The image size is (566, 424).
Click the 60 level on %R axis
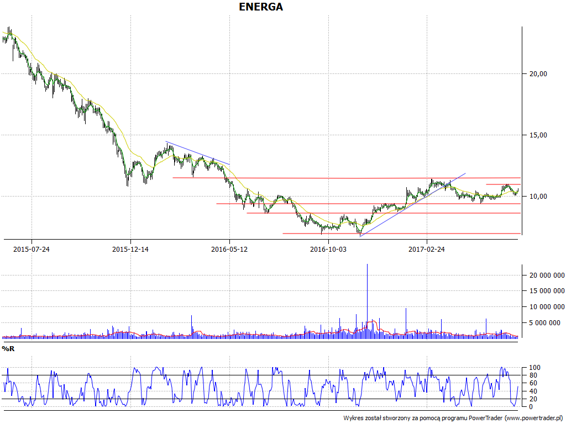(x=533, y=383)
